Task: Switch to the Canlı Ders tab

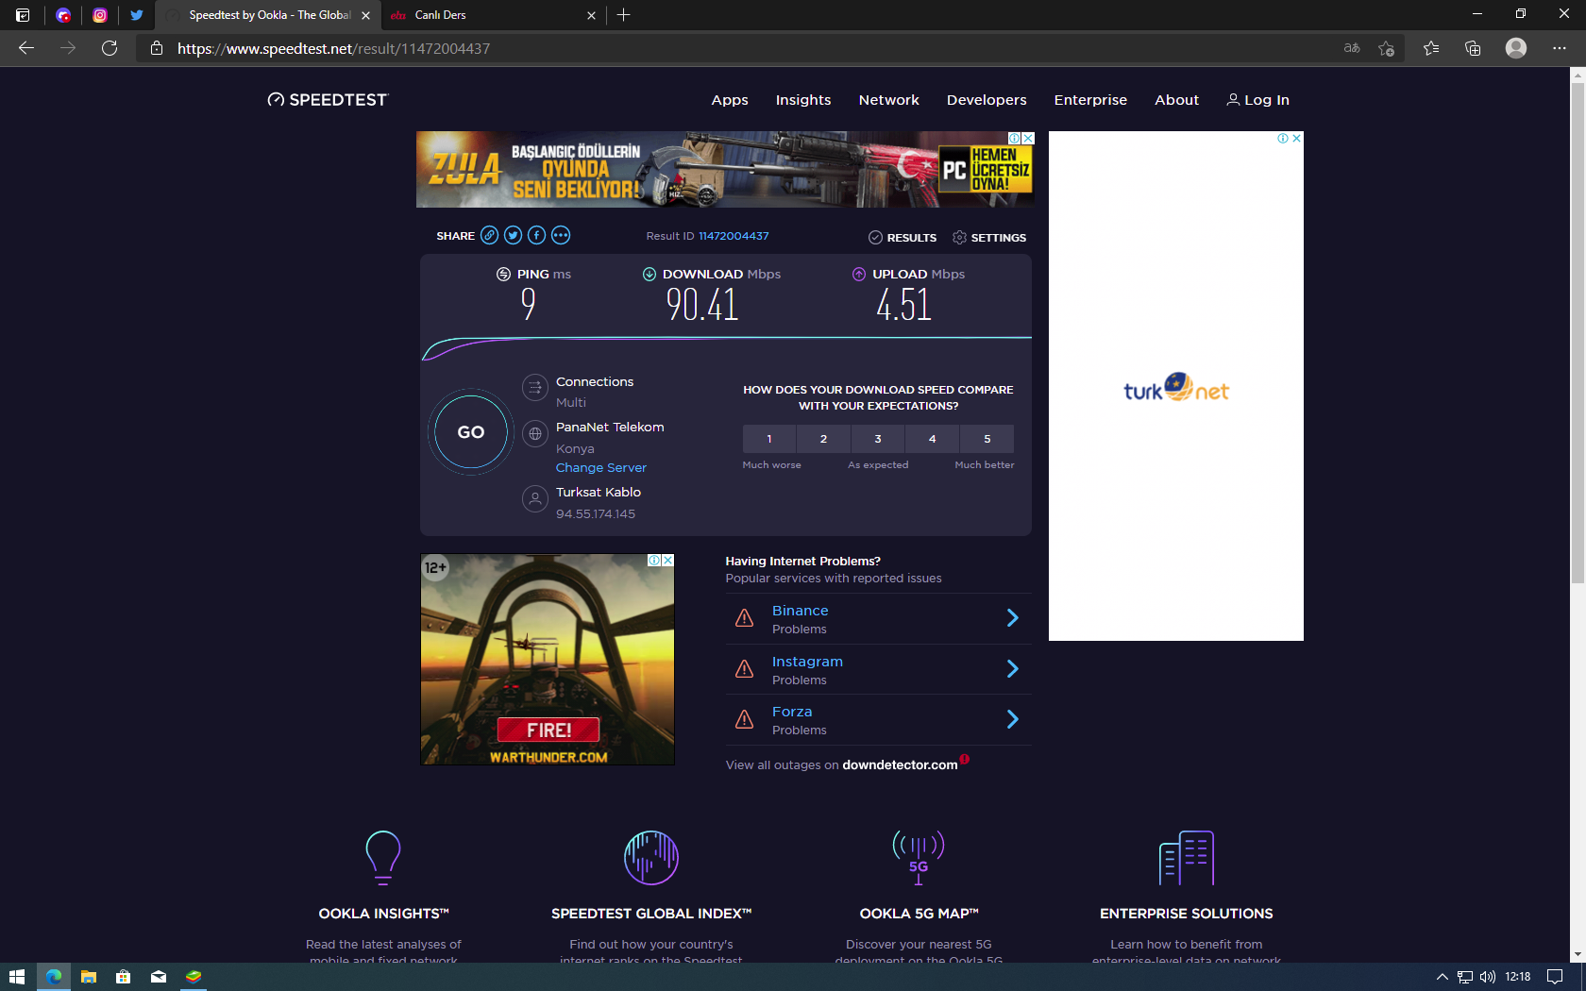Action: tap(493, 15)
